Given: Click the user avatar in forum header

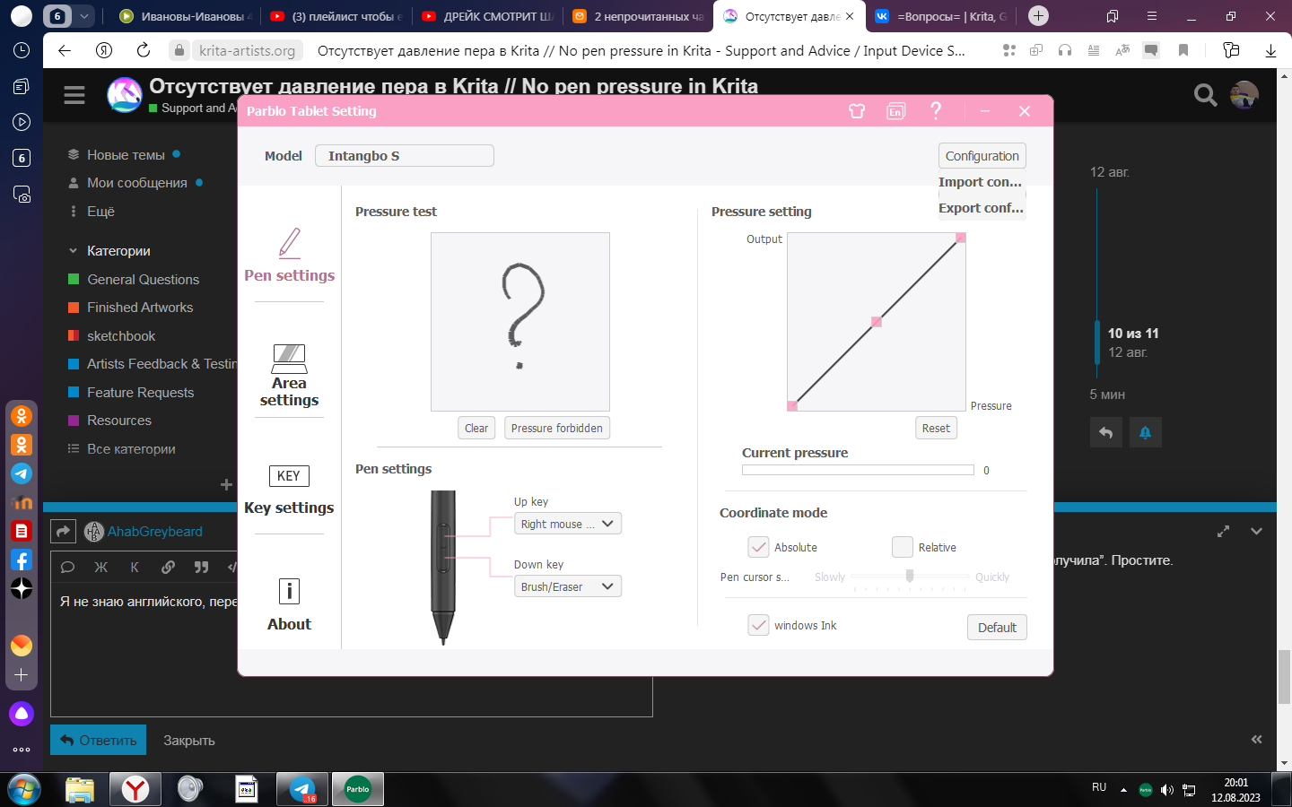Looking at the screenshot, I should point(1244,94).
